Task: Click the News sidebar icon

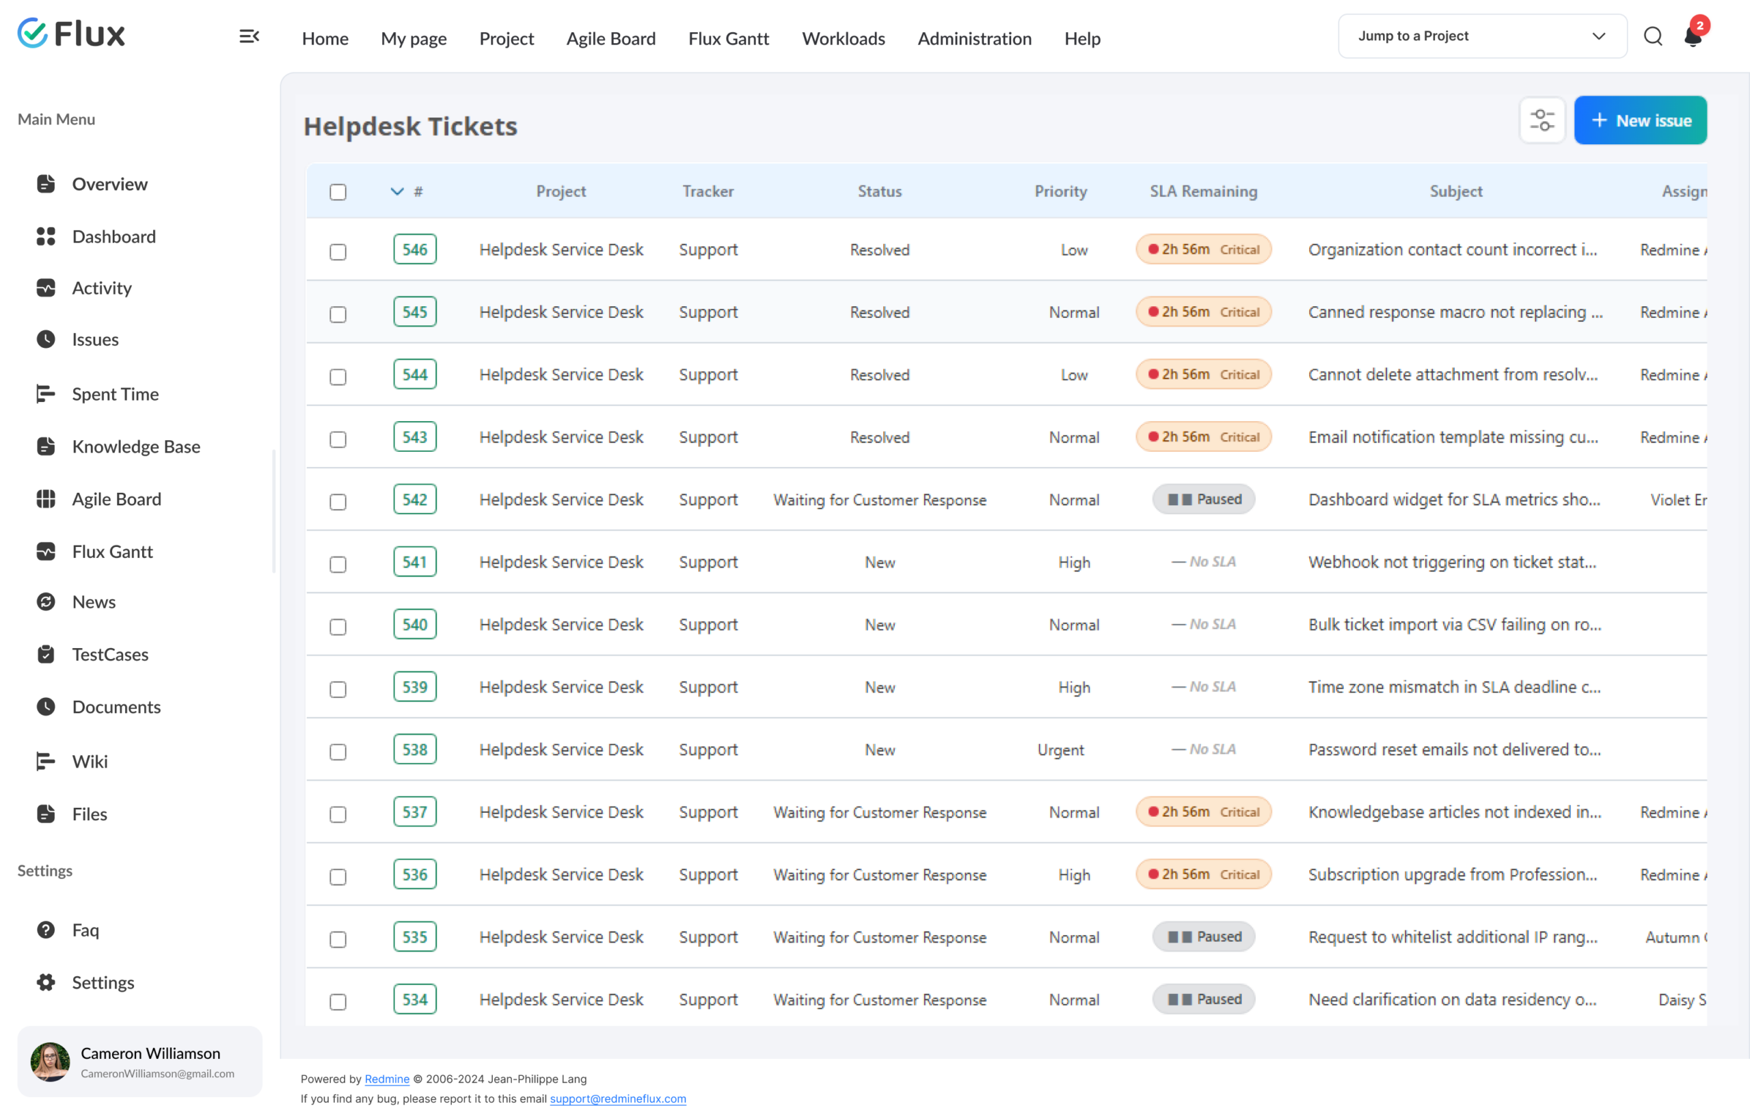Action: tap(46, 602)
